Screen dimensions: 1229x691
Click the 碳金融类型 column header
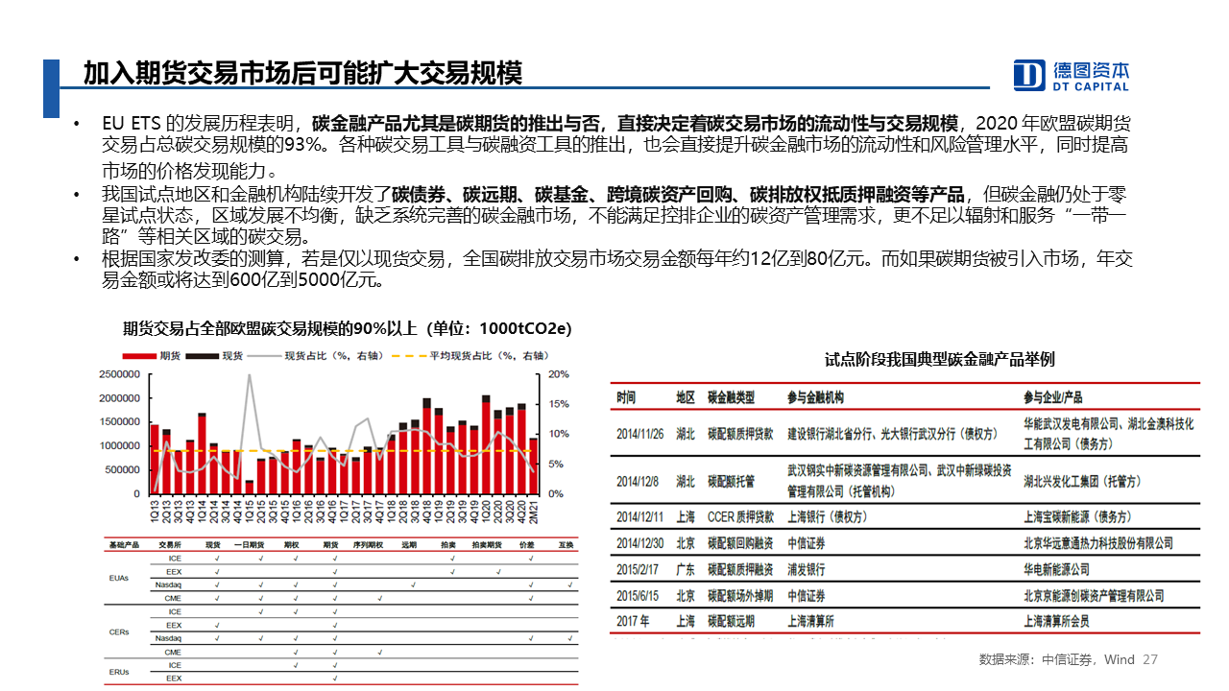point(731,397)
